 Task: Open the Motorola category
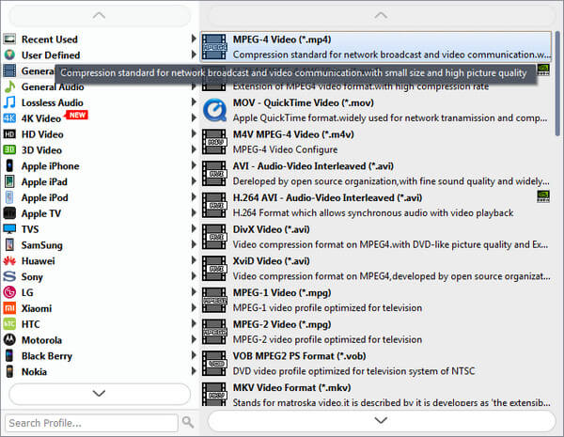click(100, 340)
